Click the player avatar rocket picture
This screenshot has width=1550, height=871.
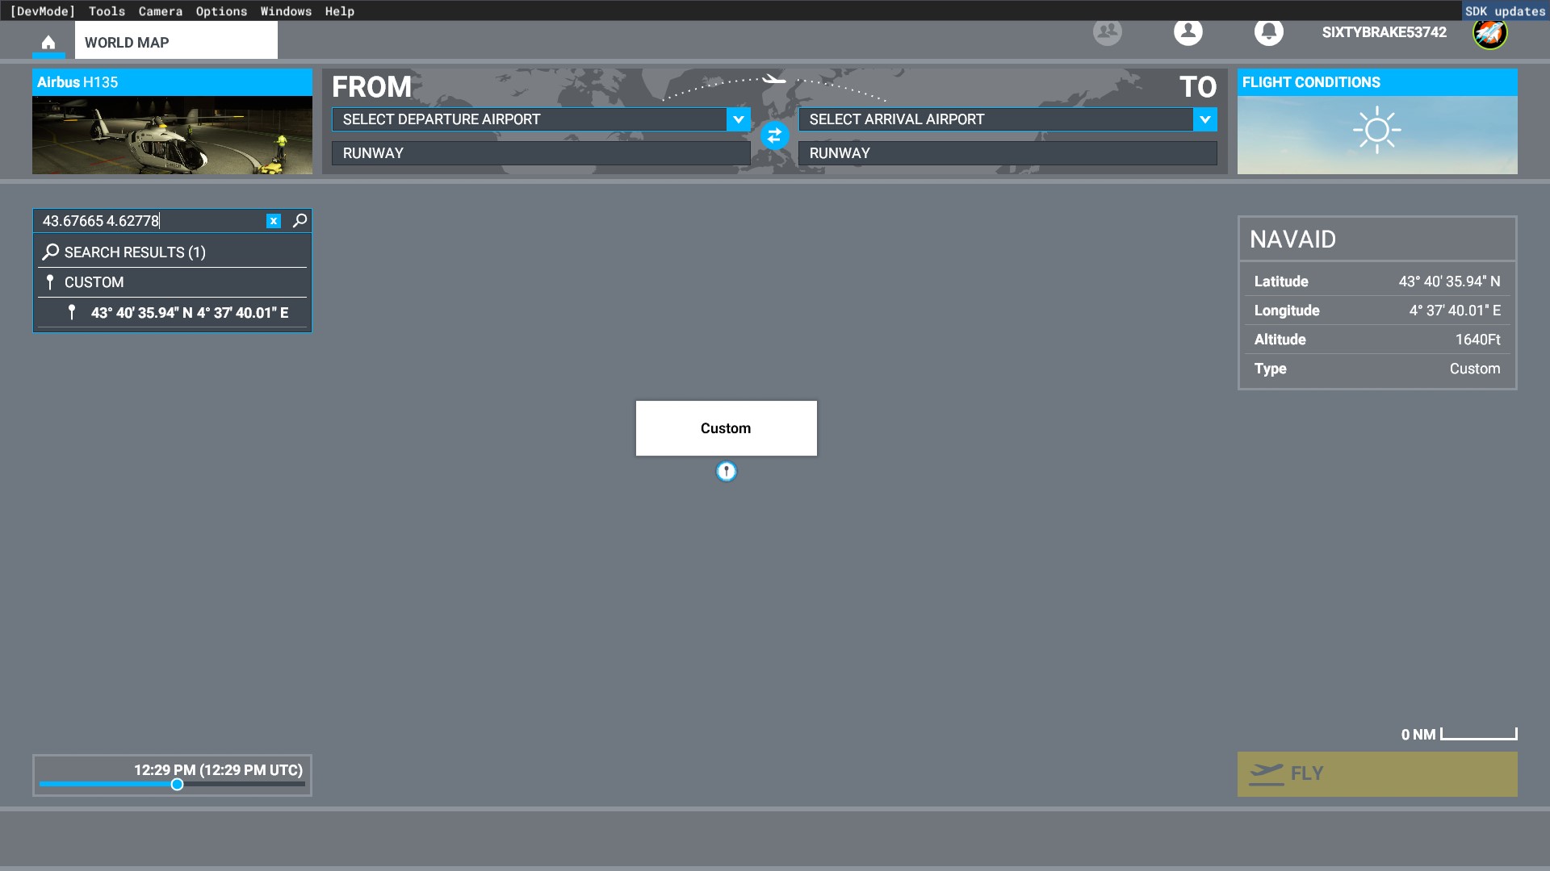pos(1489,33)
